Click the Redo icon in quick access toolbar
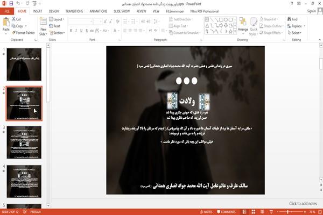The height and width of the screenshot is (215, 323). (27, 4)
